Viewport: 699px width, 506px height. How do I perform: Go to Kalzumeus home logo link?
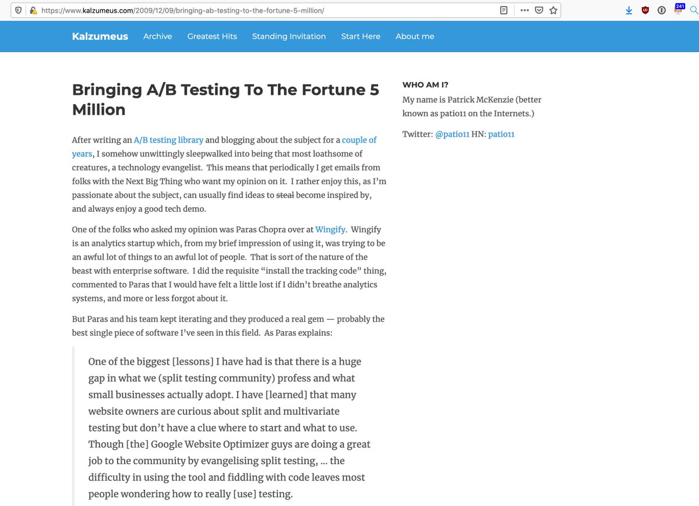pyautogui.click(x=100, y=36)
